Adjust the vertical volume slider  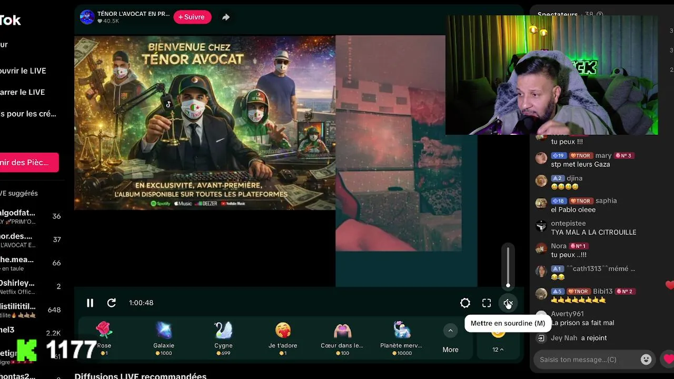pos(508,267)
